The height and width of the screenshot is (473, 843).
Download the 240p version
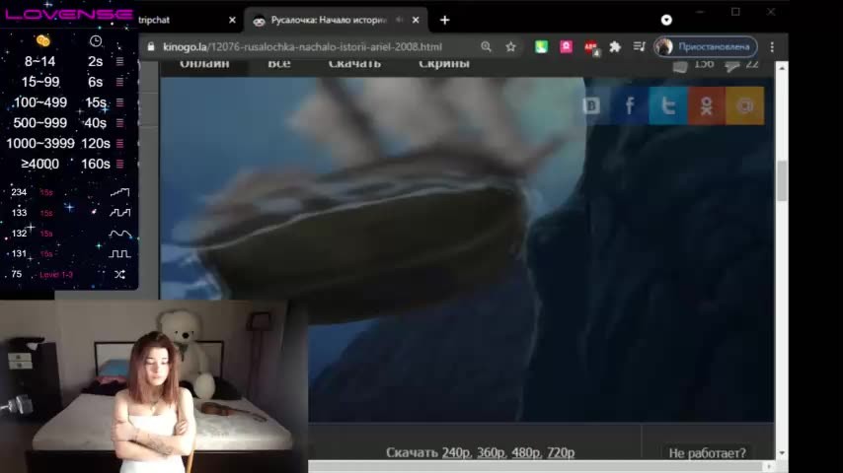456,453
